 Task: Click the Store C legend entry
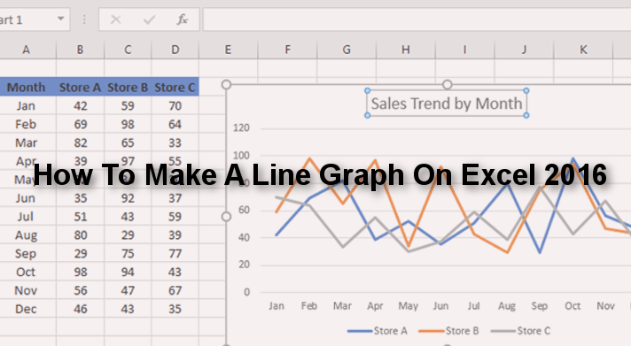(521, 331)
